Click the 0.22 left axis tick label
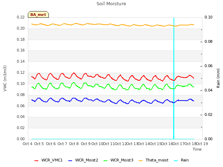223x167 pixels. tap(21, 17)
